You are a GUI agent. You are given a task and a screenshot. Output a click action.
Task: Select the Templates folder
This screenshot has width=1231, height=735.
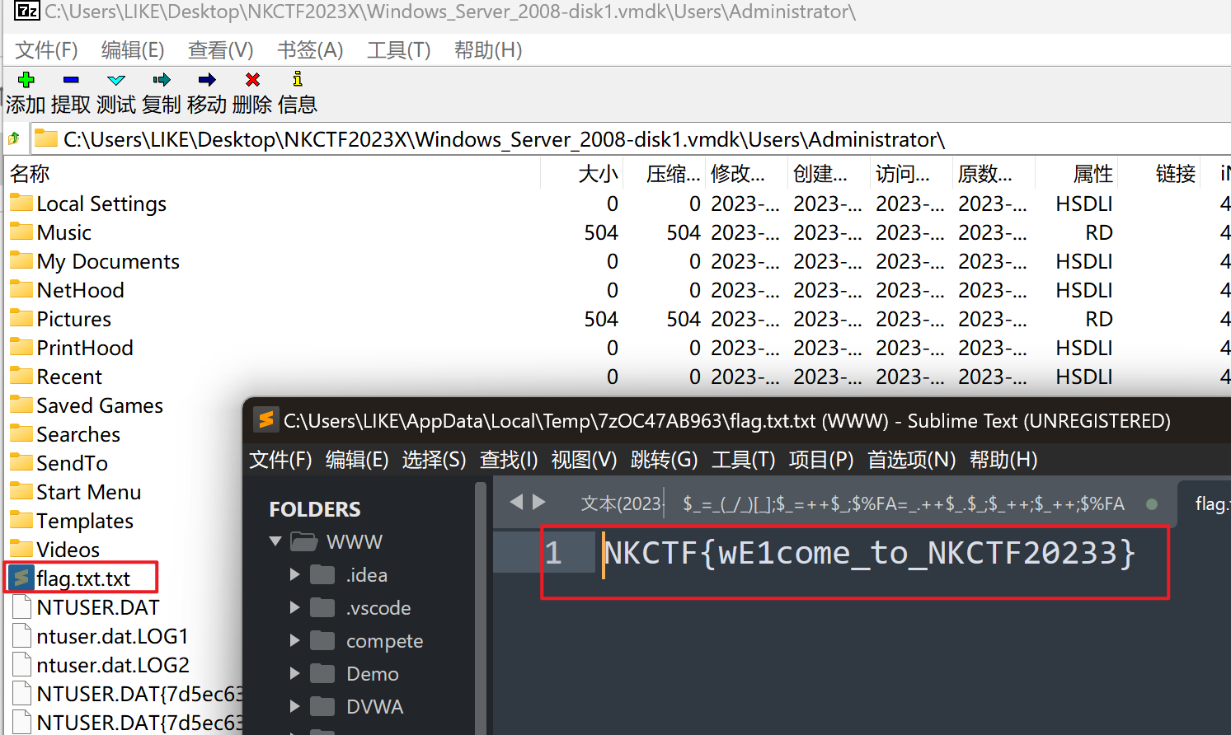coord(85,521)
